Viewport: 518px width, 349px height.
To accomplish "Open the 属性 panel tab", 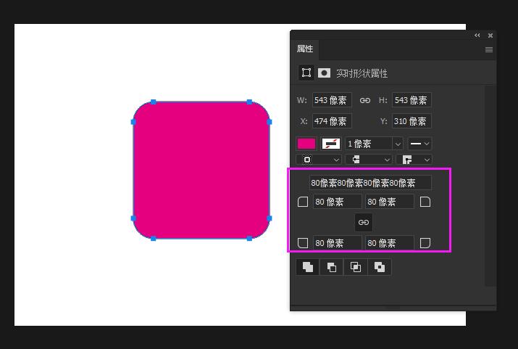I will (304, 49).
